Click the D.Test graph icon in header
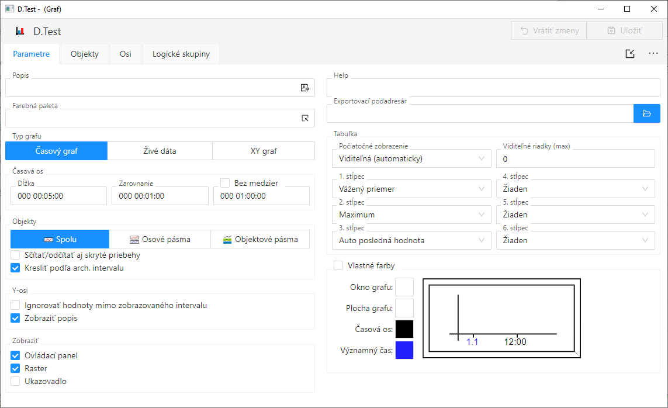Image resolution: width=668 pixels, height=408 pixels. pos(20,32)
